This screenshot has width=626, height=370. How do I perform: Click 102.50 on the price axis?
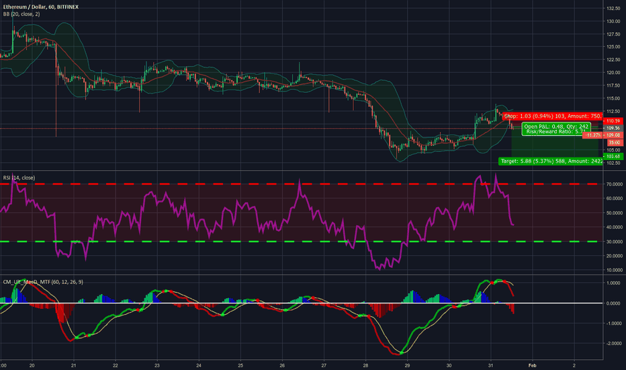click(x=613, y=163)
